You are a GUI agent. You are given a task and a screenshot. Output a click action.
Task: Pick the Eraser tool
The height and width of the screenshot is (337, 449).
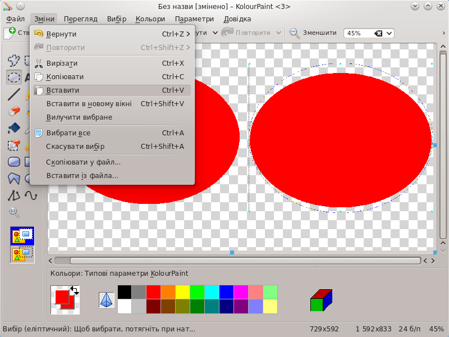(13, 111)
